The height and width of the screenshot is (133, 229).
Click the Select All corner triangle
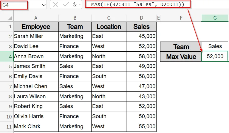(x=10, y=18)
